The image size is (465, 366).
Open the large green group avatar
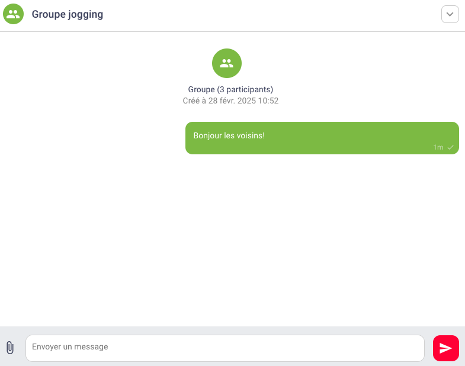(x=227, y=63)
